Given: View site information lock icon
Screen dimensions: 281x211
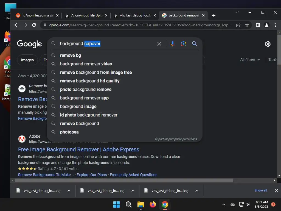Looking at the screenshot, I should coord(45,25).
